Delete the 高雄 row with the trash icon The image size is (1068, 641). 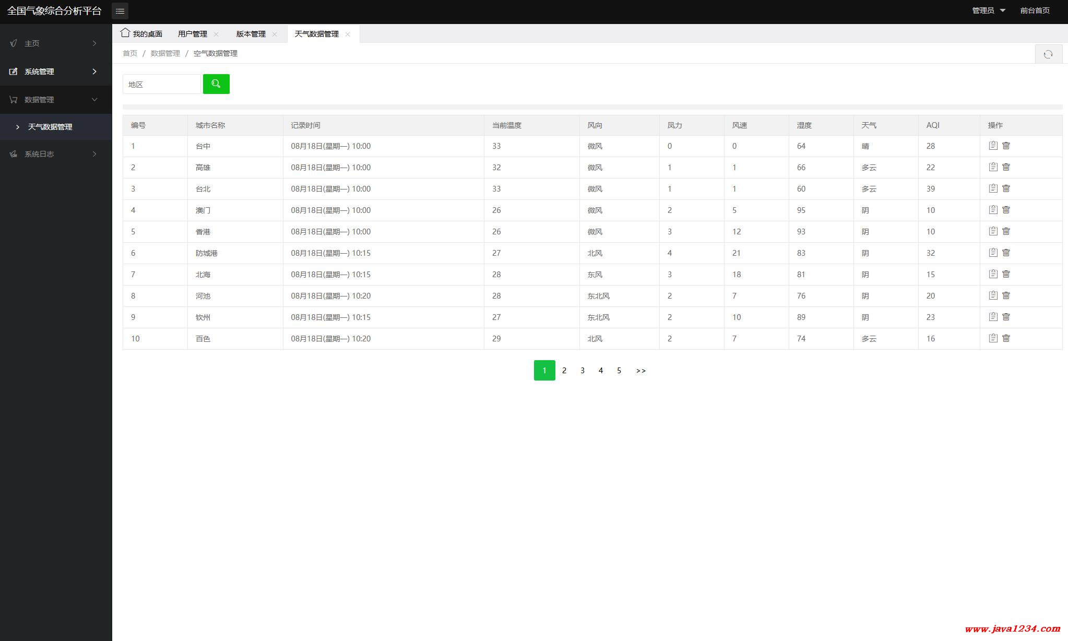(1006, 167)
